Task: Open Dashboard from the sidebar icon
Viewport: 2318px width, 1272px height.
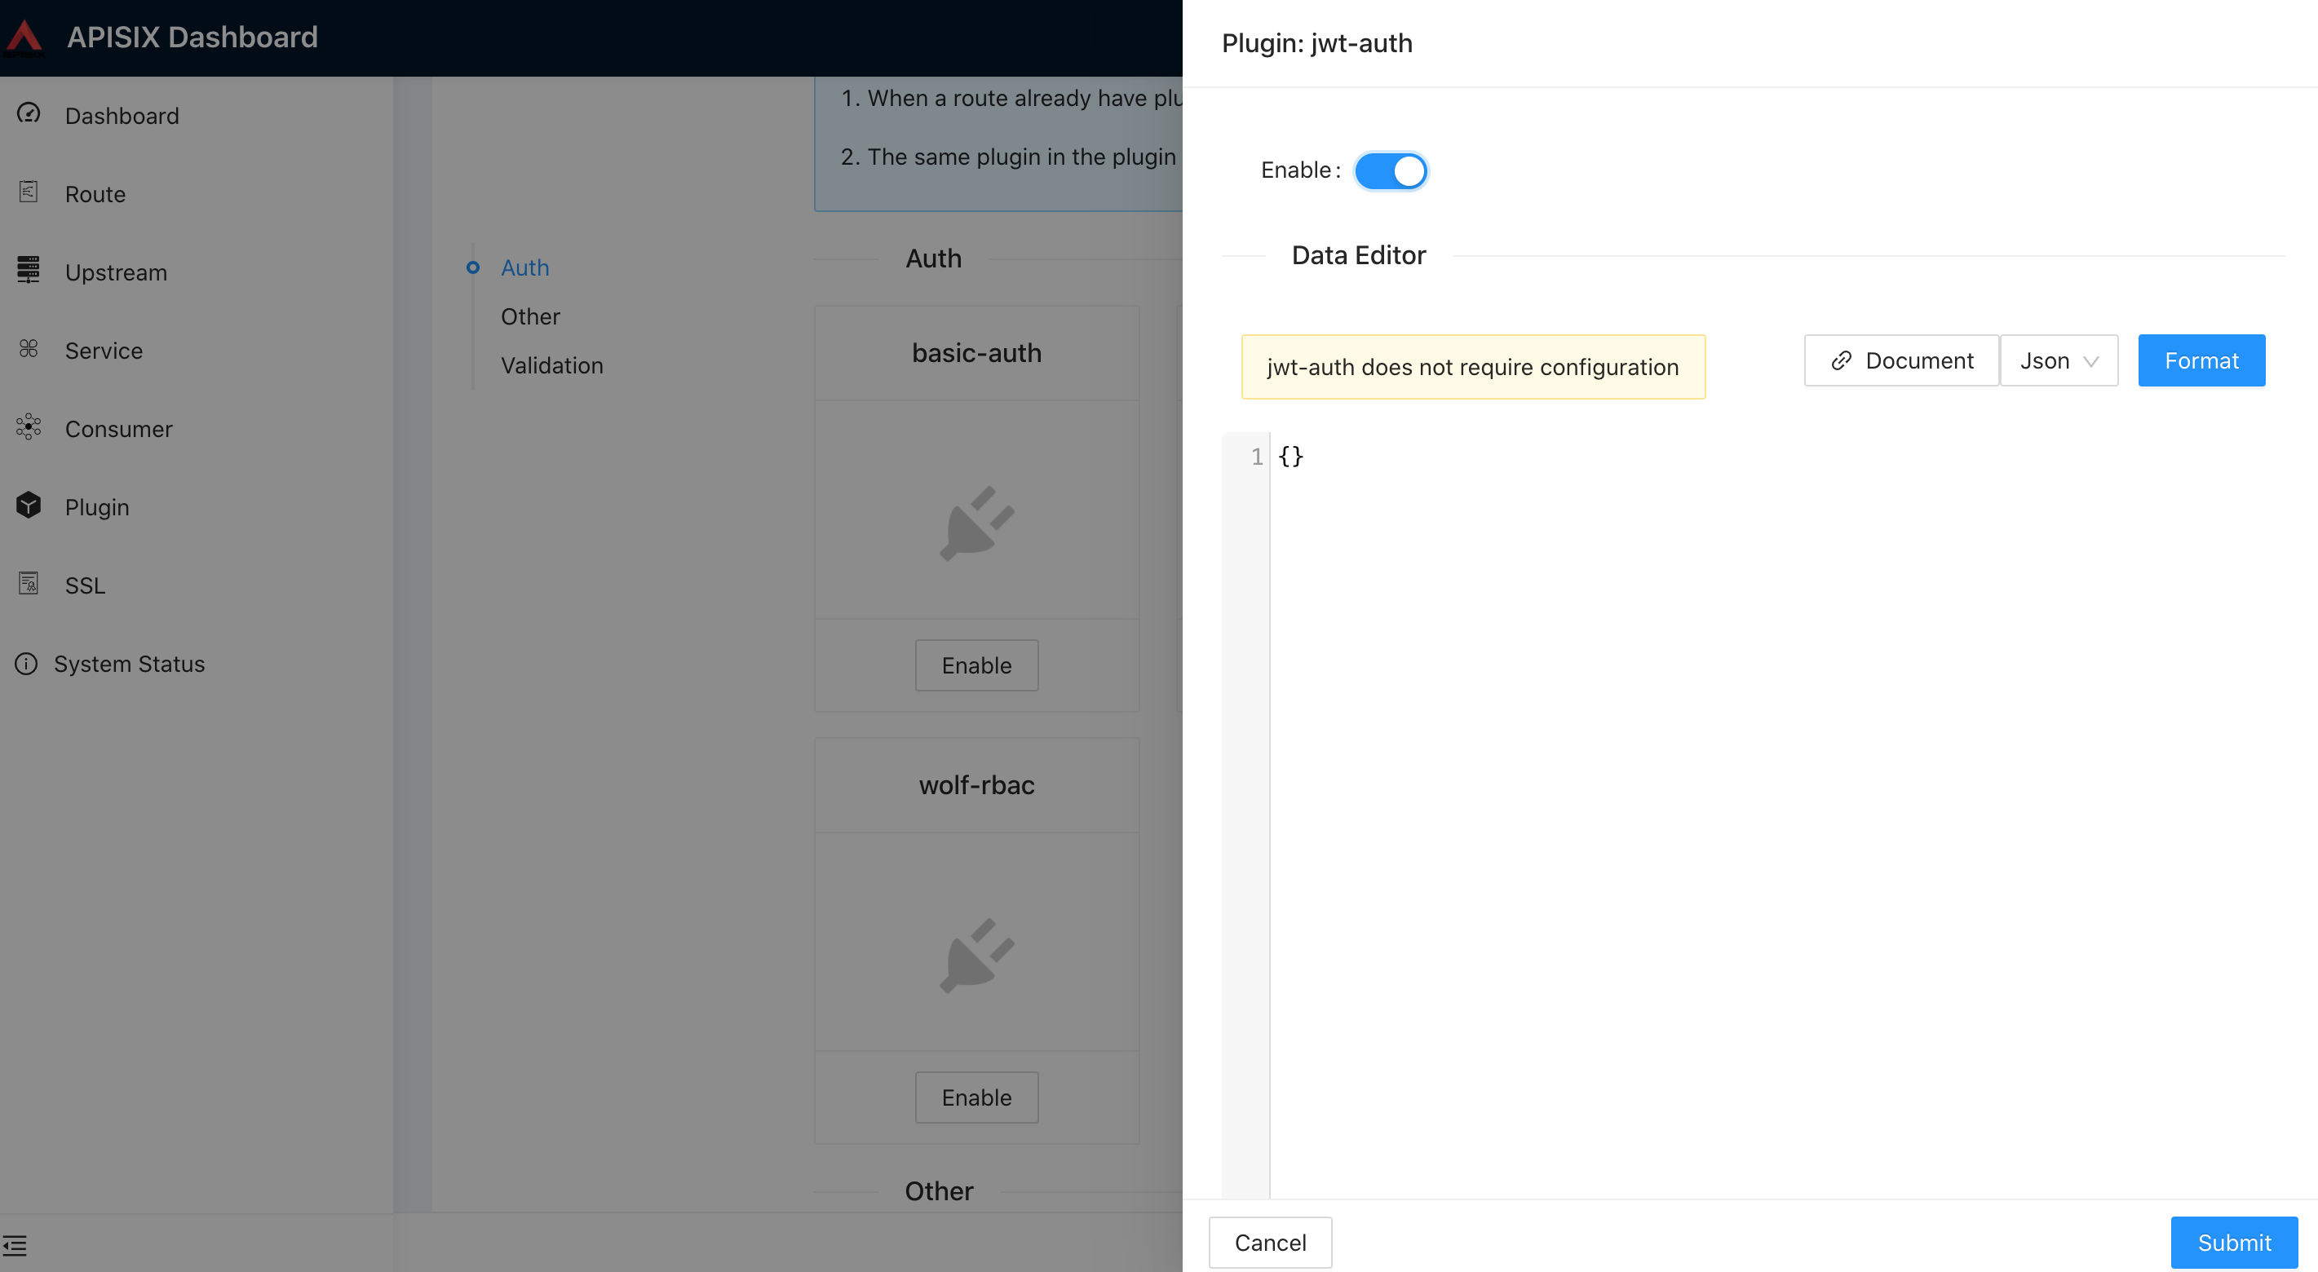Action: tap(28, 113)
